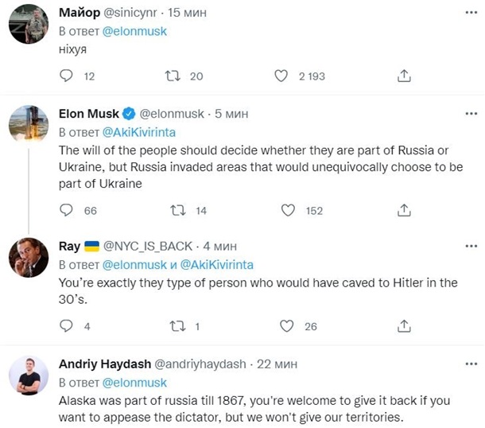Open Elon Musk's rocket avatar
This screenshot has height=428, width=485.
[29, 126]
